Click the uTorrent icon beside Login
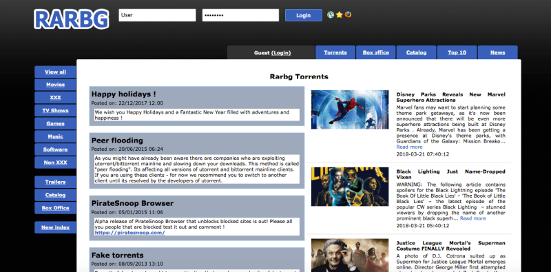Image resolution: width=551 pixels, height=272 pixels. (331, 14)
